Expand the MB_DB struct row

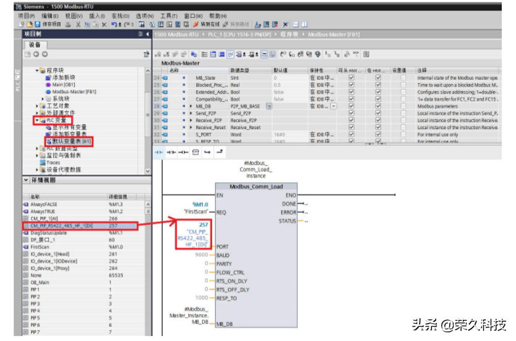coord(191,106)
